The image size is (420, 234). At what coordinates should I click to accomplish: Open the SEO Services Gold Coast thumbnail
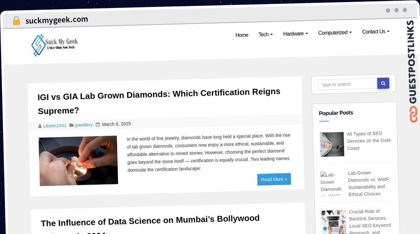pos(332,144)
